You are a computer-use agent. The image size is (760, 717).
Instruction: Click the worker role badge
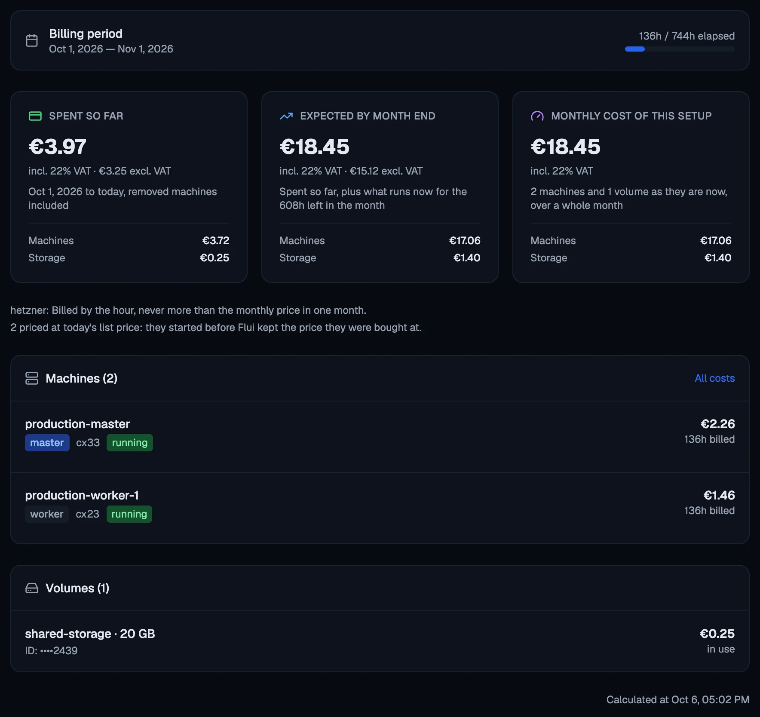pyautogui.click(x=46, y=514)
